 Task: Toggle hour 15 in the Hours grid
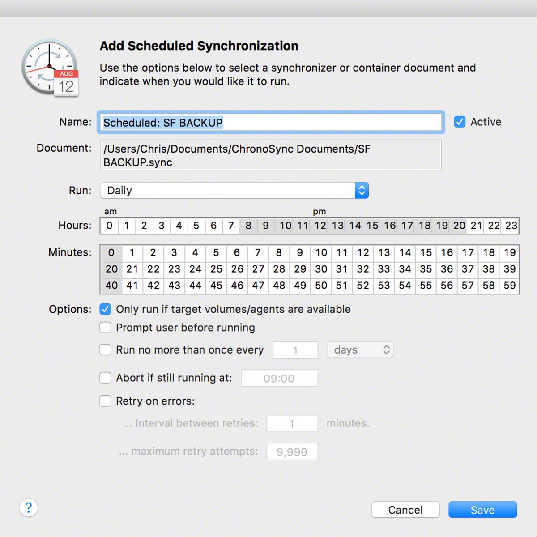point(372,226)
